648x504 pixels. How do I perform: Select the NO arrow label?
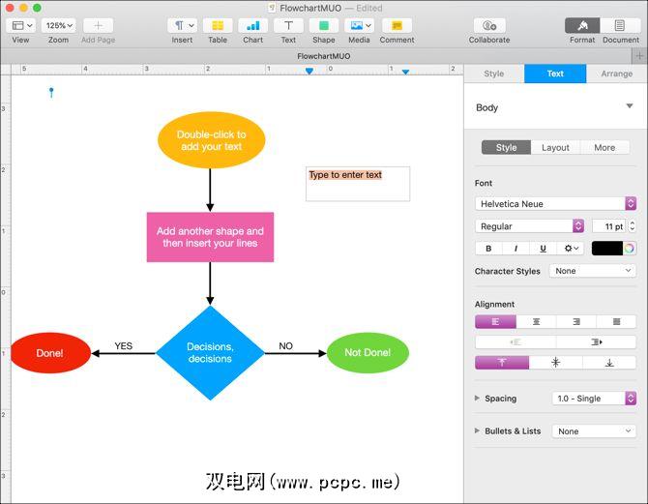[x=285, y=345]
